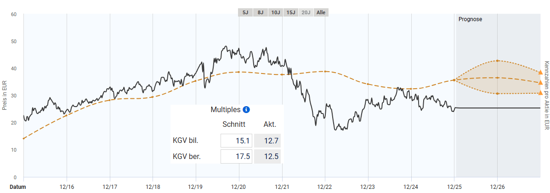This screenshot has width=550, height=193.
Task: Click the Prognose label in forecast area
Action: click(x=470, y=19)
